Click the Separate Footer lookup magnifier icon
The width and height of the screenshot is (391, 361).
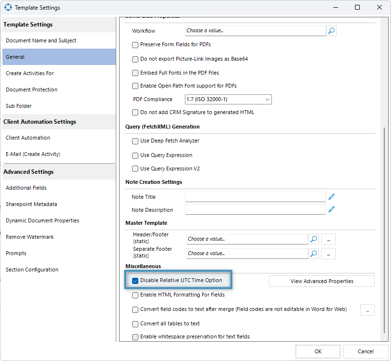[313, 254]
